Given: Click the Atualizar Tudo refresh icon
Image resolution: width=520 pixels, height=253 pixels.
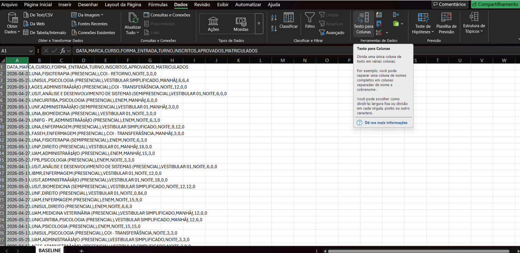Looking at the screenshot, I should click(133, 18).
